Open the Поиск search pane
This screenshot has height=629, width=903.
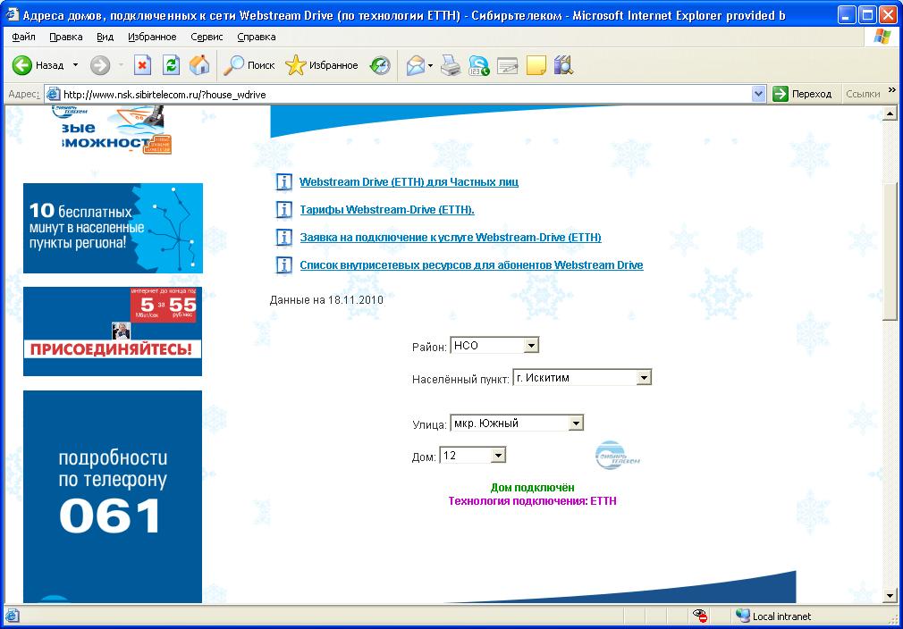coord(249,65)
